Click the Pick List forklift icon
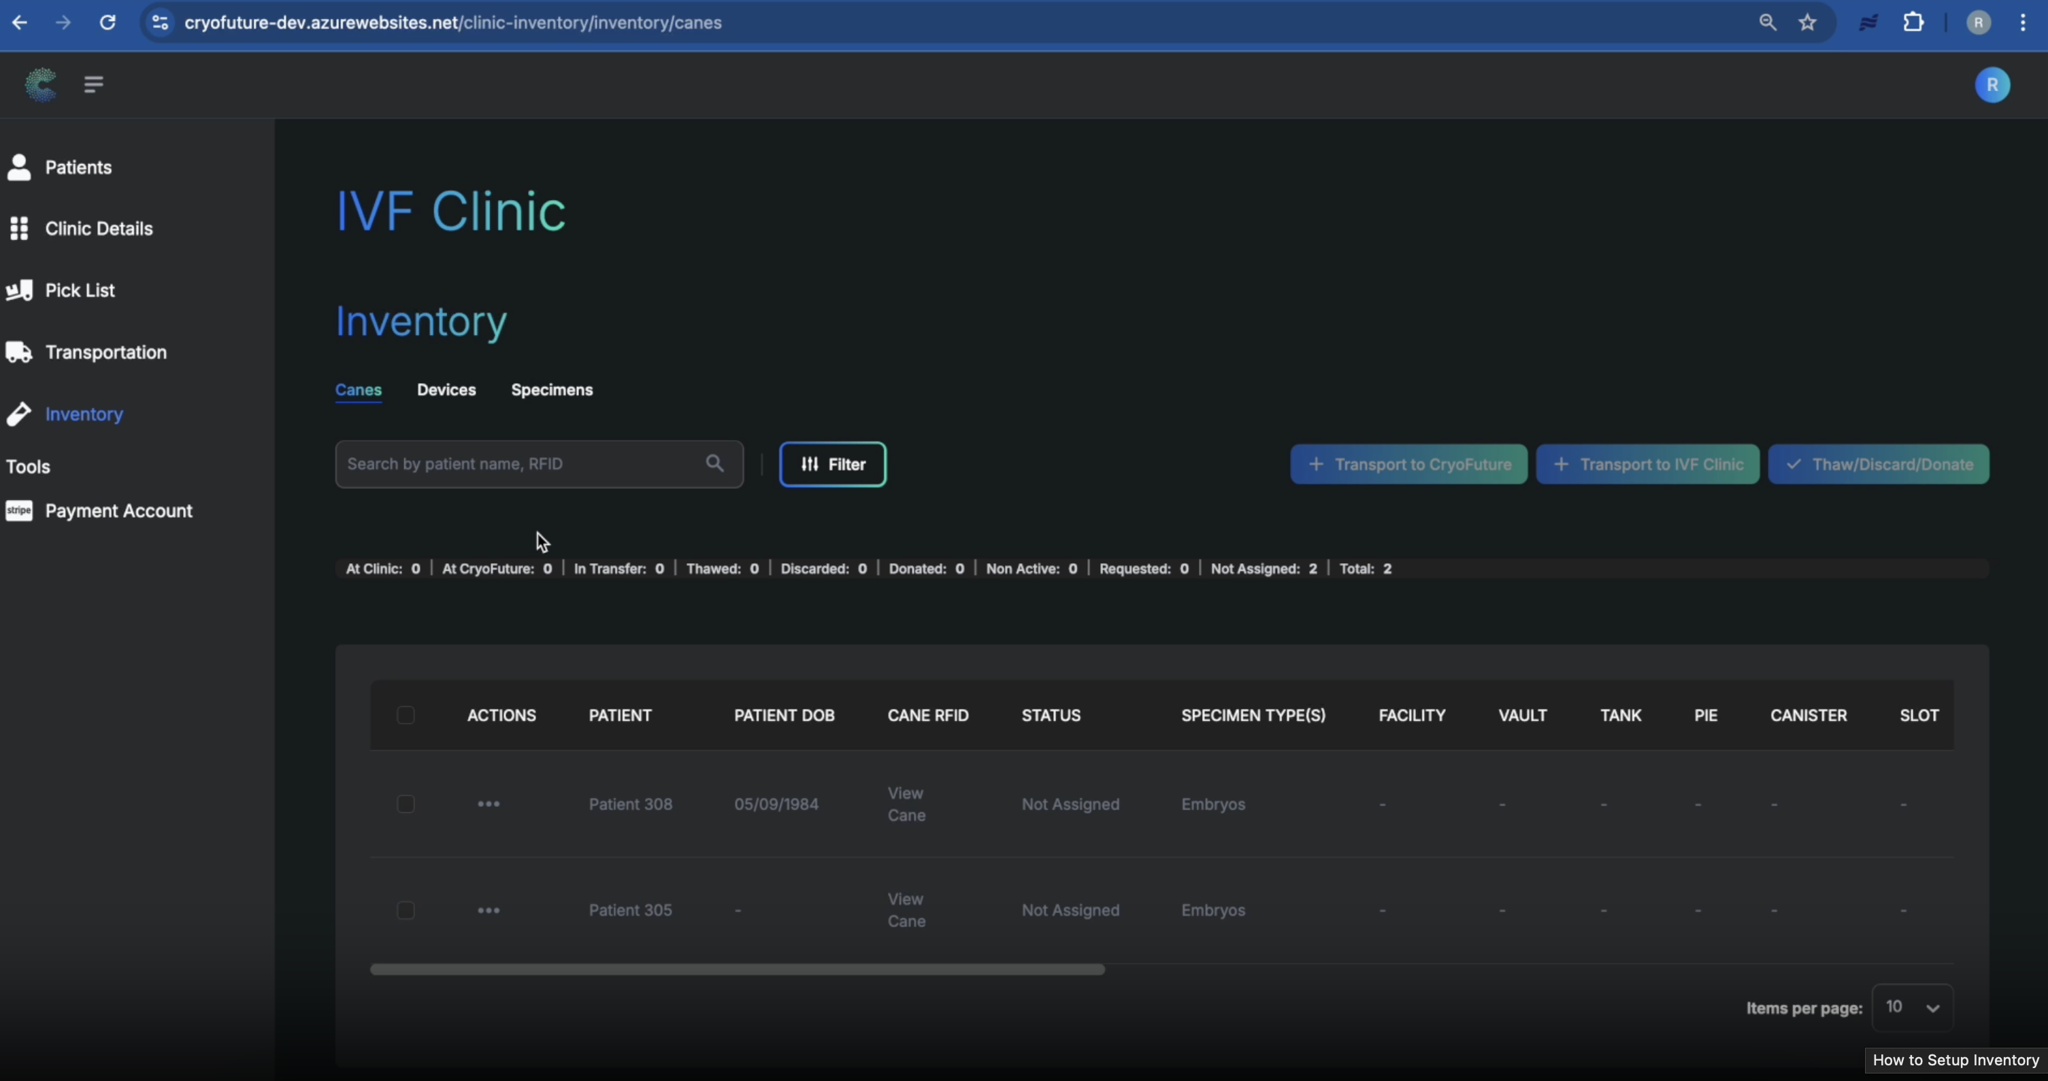Image resolution: width=2048 pixels, height=1081 pixels. click(19, 290)
